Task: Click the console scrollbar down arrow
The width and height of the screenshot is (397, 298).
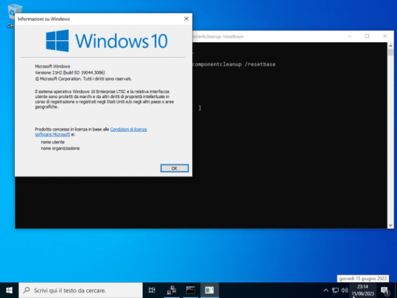Action: pos(390,225)
